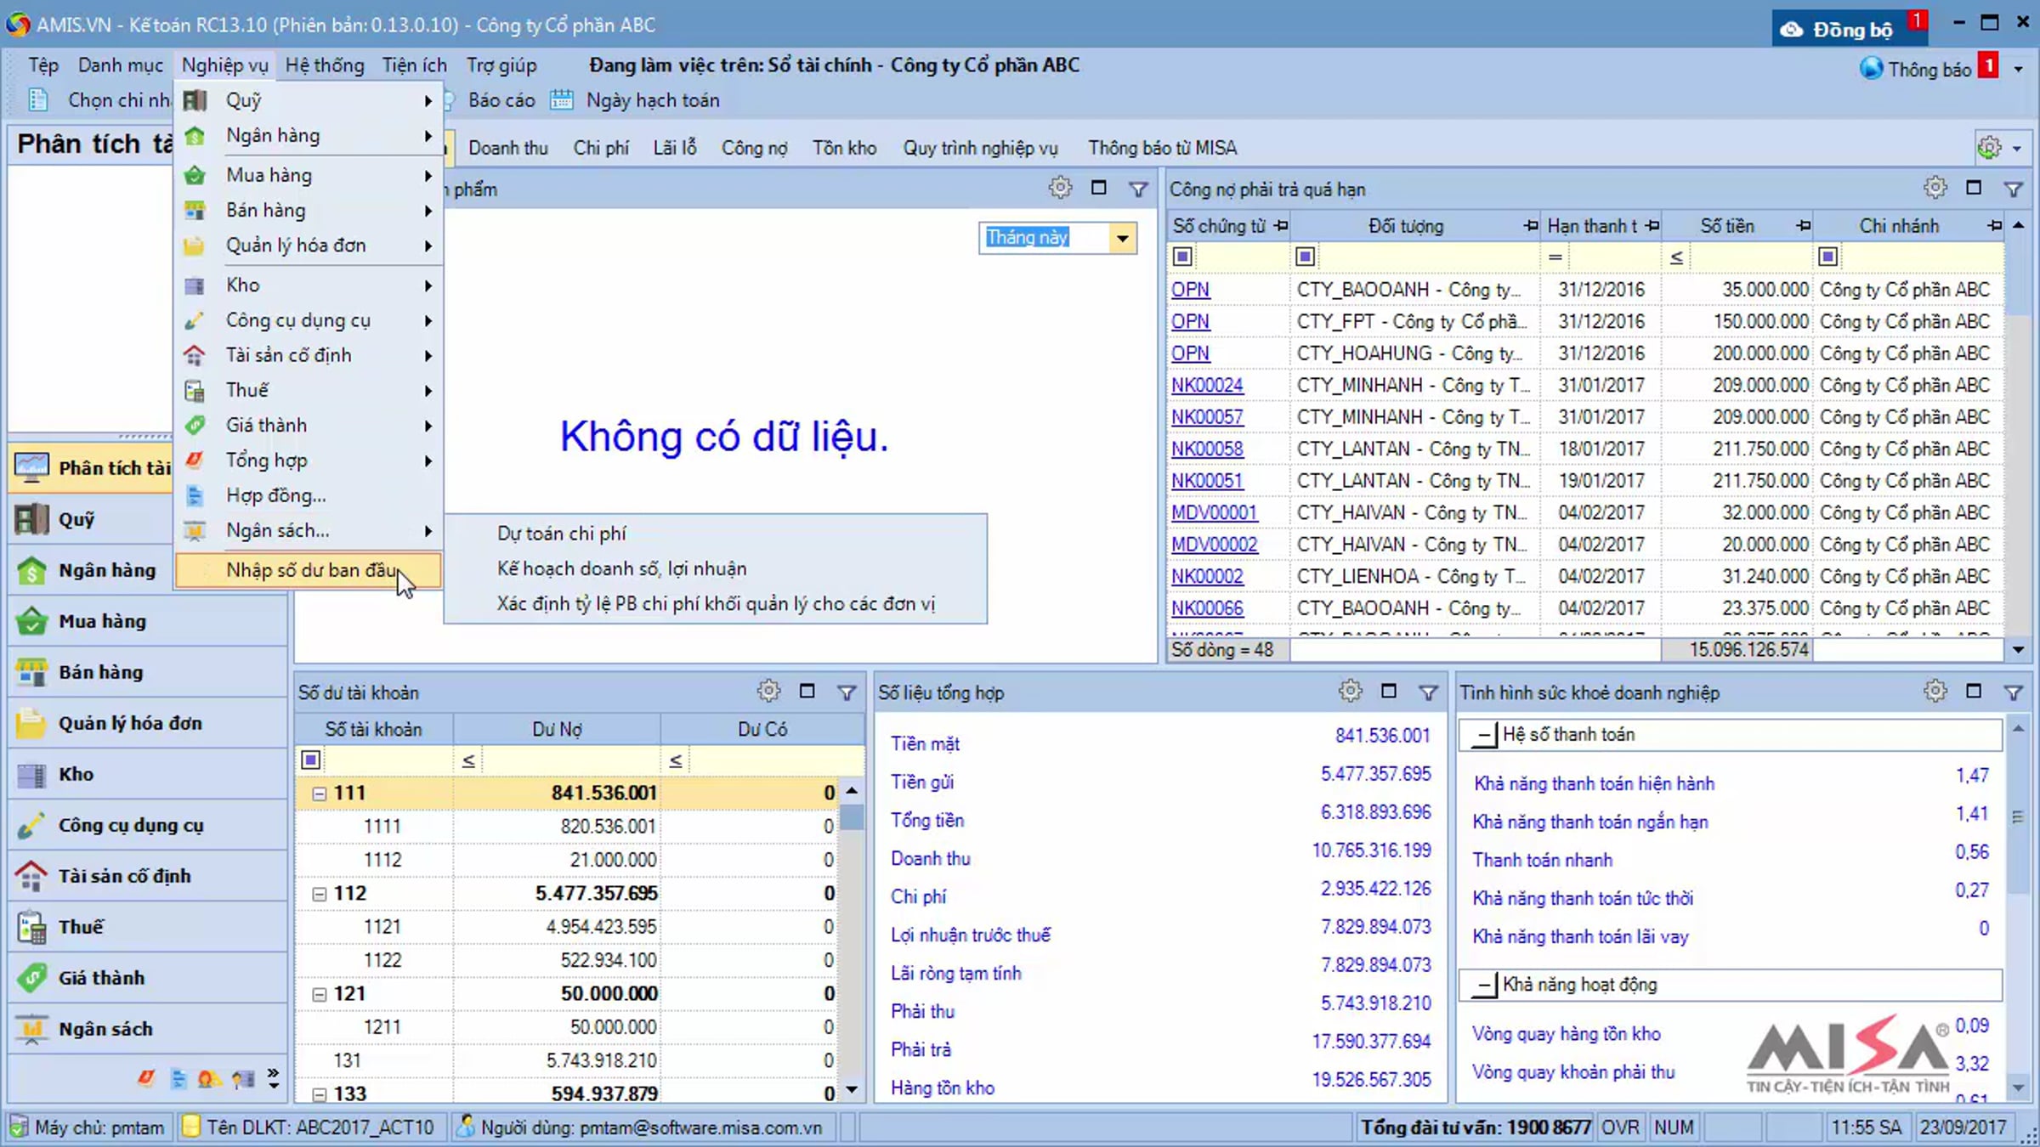Collapse account 121 tree row
The image size is (2040, 1147).
pos(320,994)
